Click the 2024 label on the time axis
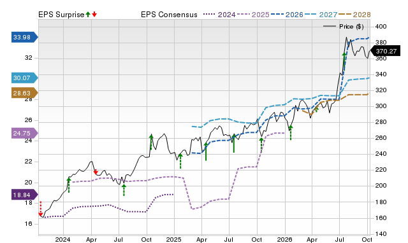The height and width of the screenshot is (243, 408). coord(62,239)
